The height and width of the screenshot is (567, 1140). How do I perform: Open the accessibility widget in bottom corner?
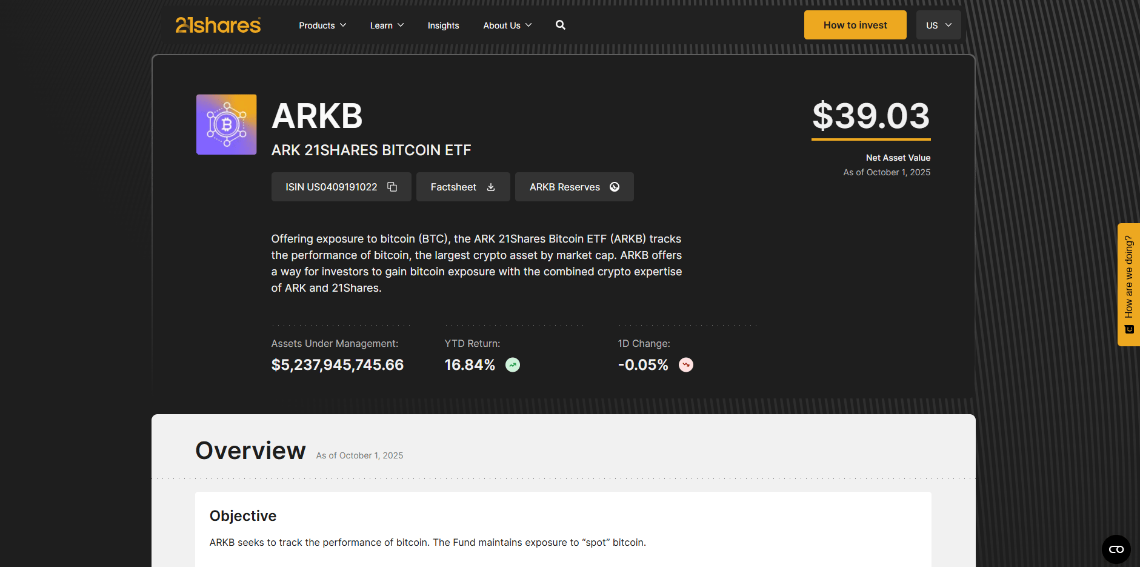click(x=1116, y=549)
